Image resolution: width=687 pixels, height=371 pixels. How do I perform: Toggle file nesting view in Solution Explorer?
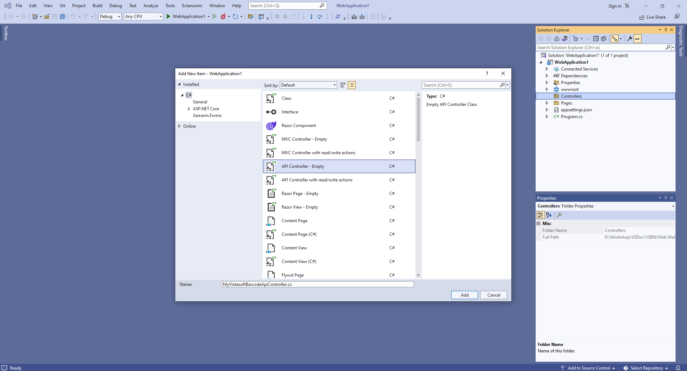point(615,39)
